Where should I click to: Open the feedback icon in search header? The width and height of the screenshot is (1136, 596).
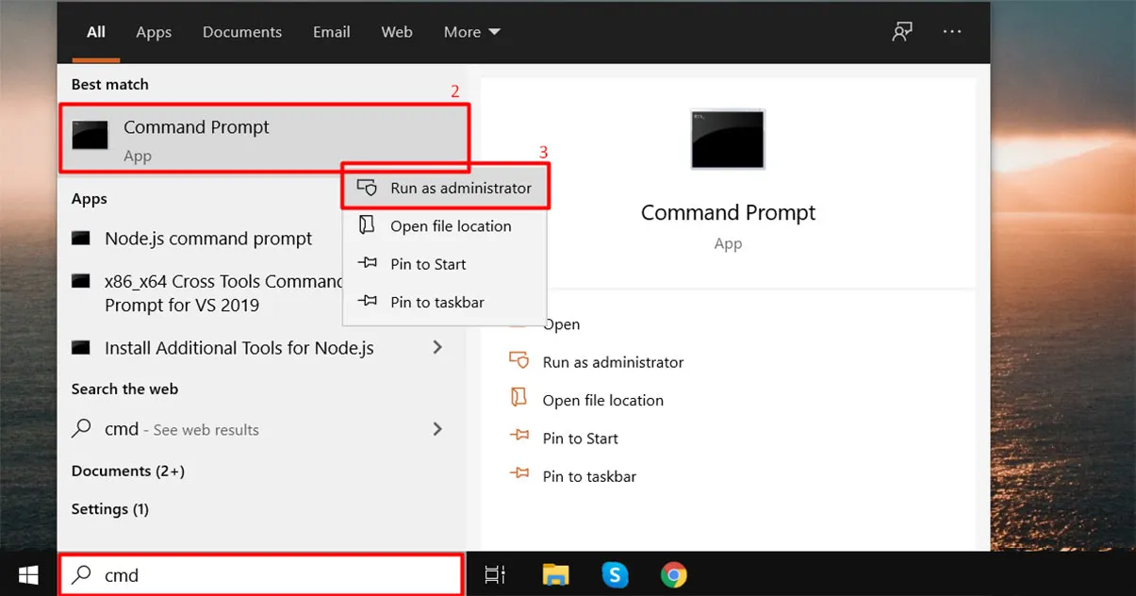pyautogui.click(x=902, y=31)
